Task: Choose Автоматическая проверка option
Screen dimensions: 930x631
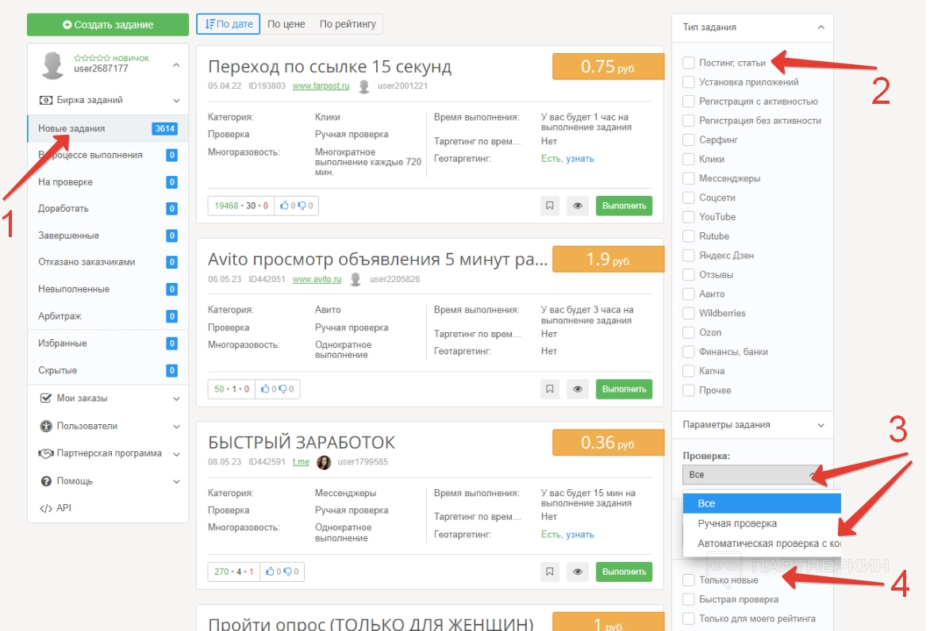Action: [762, 543]
